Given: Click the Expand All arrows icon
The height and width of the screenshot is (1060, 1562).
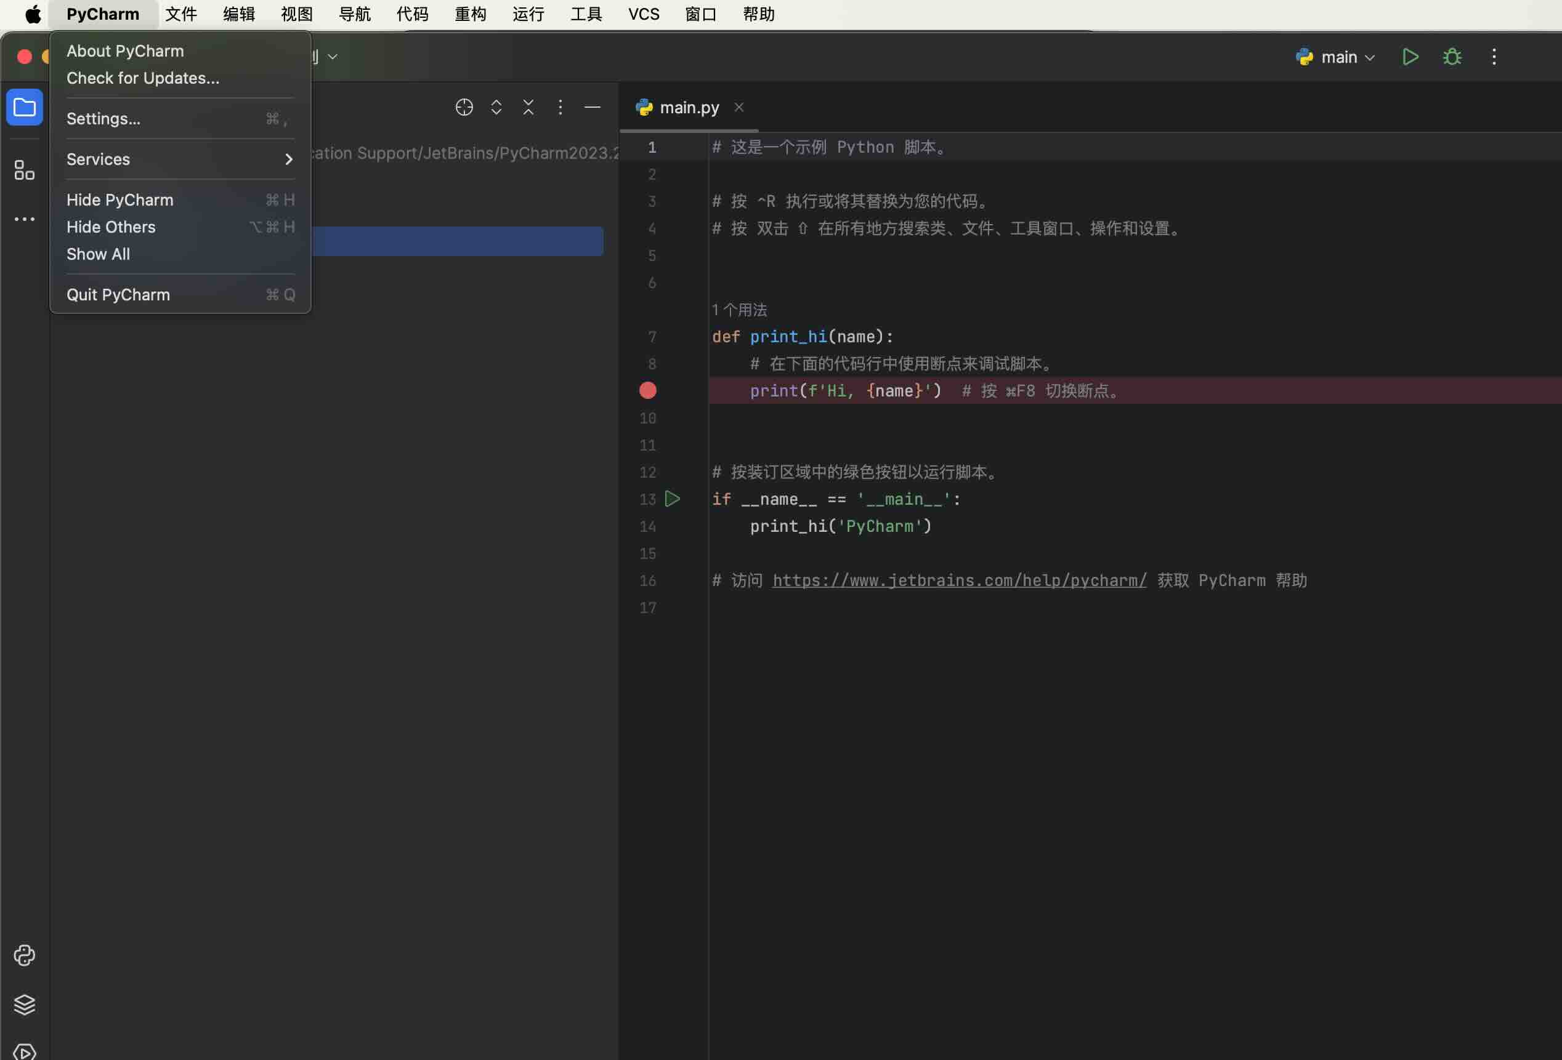Looking at the screenshot, I should [496, 108].
